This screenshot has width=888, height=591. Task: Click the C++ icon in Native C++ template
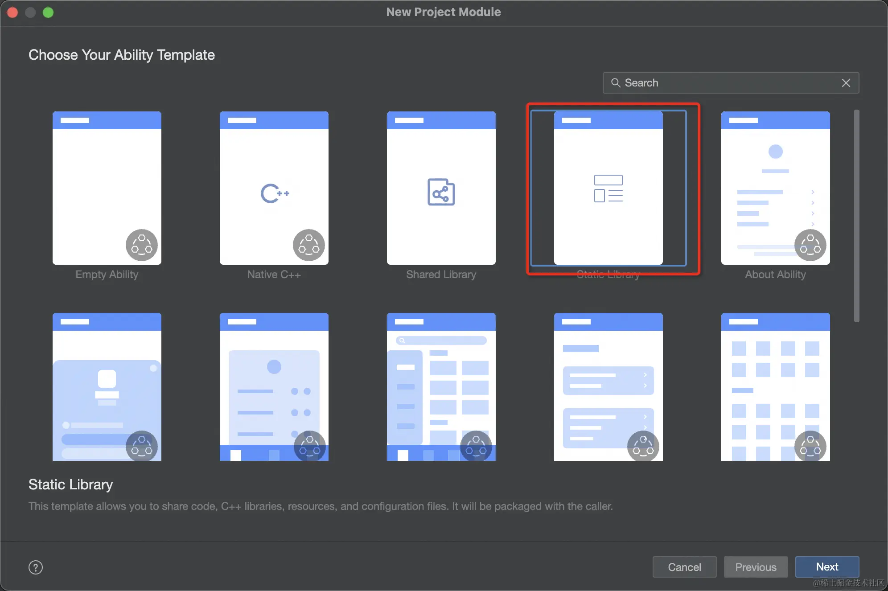tap(275, 193)
